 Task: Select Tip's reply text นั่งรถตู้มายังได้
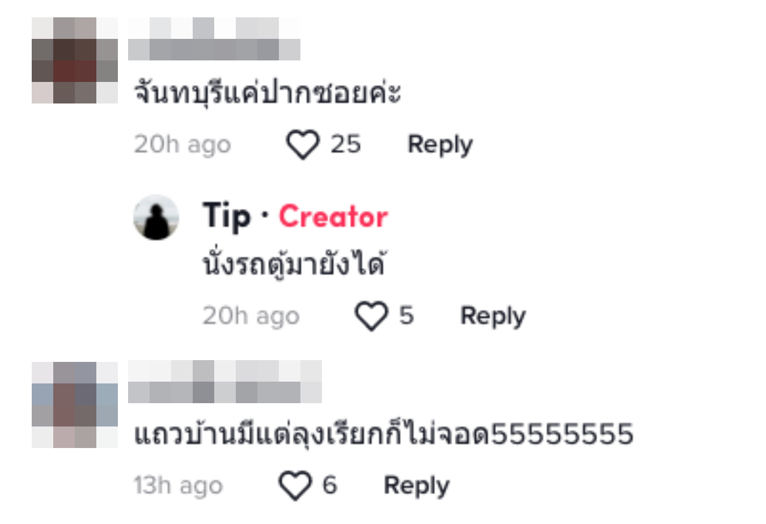click(294, 264)
